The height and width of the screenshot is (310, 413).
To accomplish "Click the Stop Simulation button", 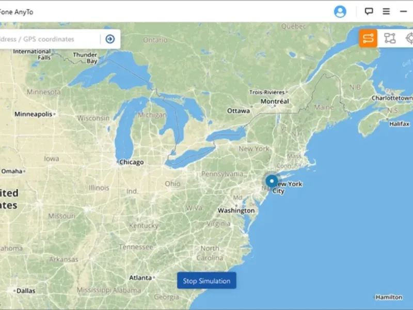I will (206, 281).
